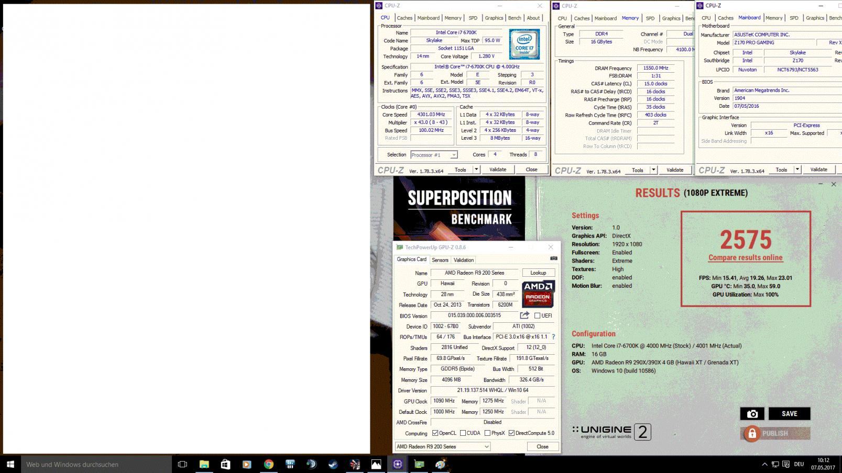
Task: Click the orange lock icon beside Publish
Action: point(752,433)
